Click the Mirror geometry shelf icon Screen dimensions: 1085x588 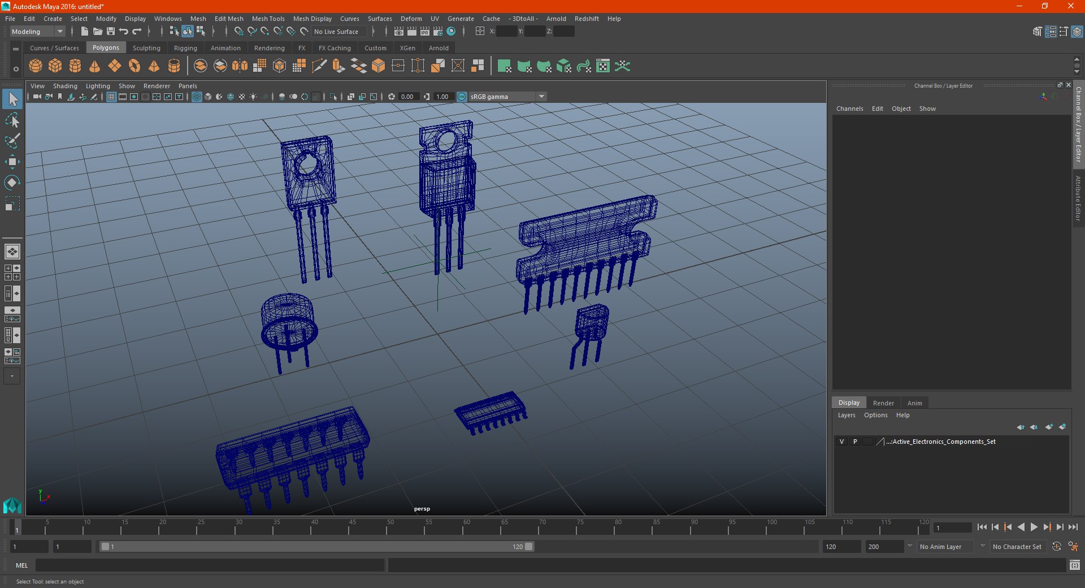[x=240, y=66]
